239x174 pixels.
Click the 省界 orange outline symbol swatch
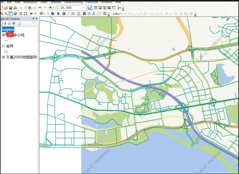[x=6, y=51]
